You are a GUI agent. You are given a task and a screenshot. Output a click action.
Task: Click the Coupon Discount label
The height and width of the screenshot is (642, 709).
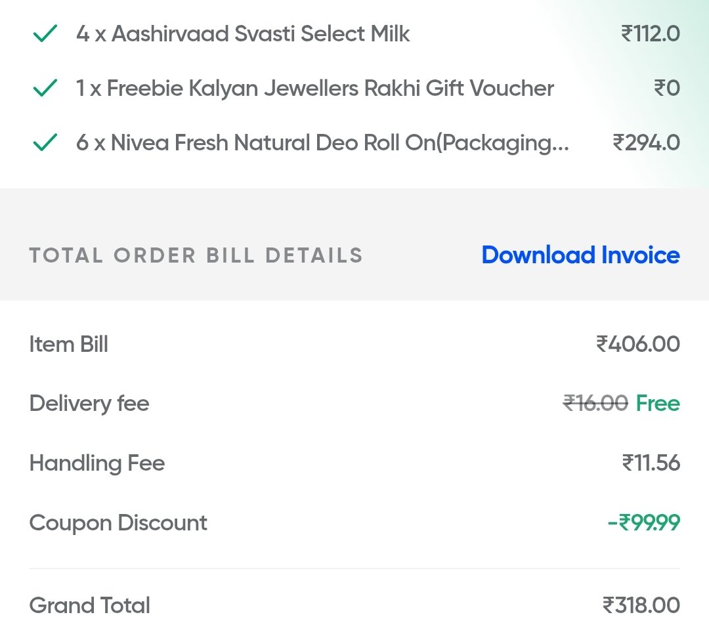[x=118, y=524]
